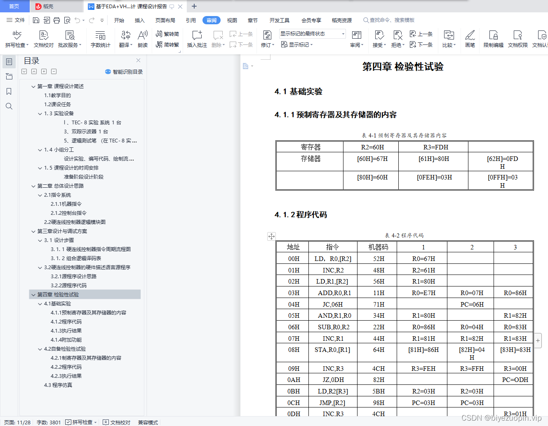Click word count 字数: 3801 in status bar

tap(49, 422)
